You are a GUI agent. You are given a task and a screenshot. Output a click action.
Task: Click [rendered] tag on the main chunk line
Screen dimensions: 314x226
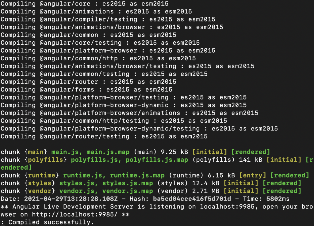(251, 152)
